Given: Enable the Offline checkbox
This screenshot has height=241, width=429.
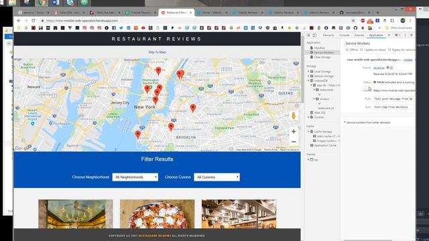Looking at the screenshot, I should (347, 50).
